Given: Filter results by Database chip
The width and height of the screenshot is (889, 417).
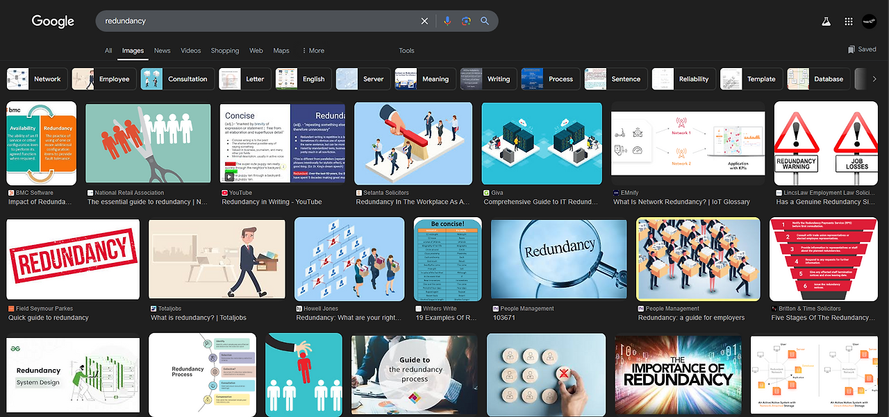Looking at the screenshot, I should [818, 79].
